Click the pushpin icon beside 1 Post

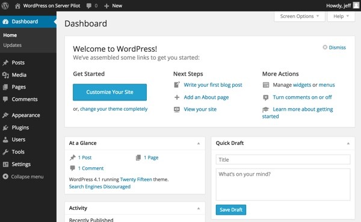click(73, 158)
